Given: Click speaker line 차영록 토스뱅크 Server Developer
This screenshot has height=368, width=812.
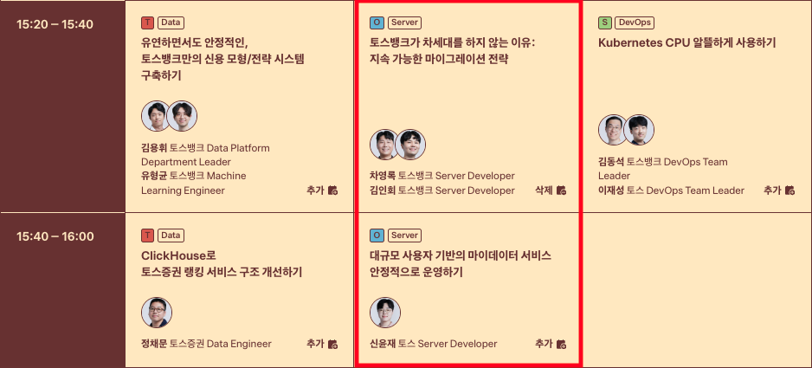Looking at the screenshot, I should tap(442, 176).
